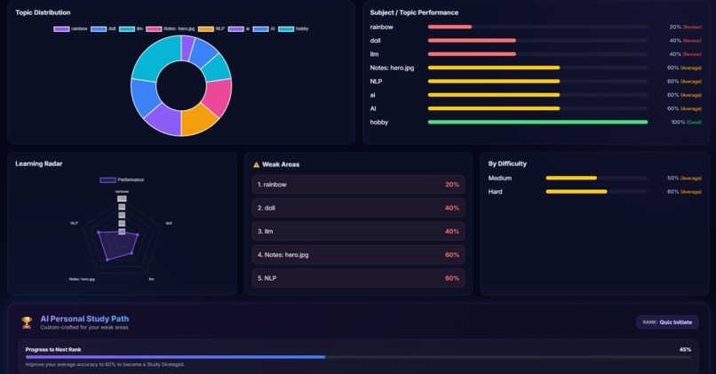Toggle the llm legend swatch in Topic Distribution
Screen dimensions: 716x374
point(127,28)
